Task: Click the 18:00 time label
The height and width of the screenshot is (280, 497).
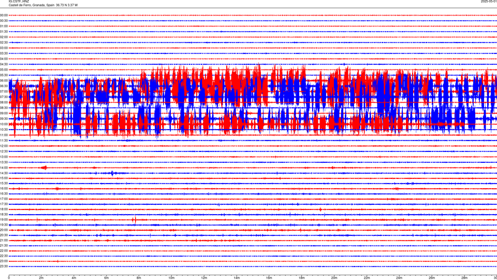Action: [x=4, y=209]
